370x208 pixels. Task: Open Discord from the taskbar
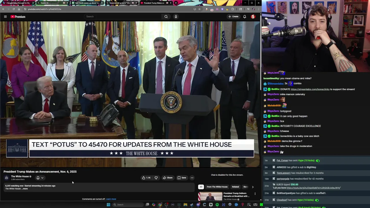point(198,205)
